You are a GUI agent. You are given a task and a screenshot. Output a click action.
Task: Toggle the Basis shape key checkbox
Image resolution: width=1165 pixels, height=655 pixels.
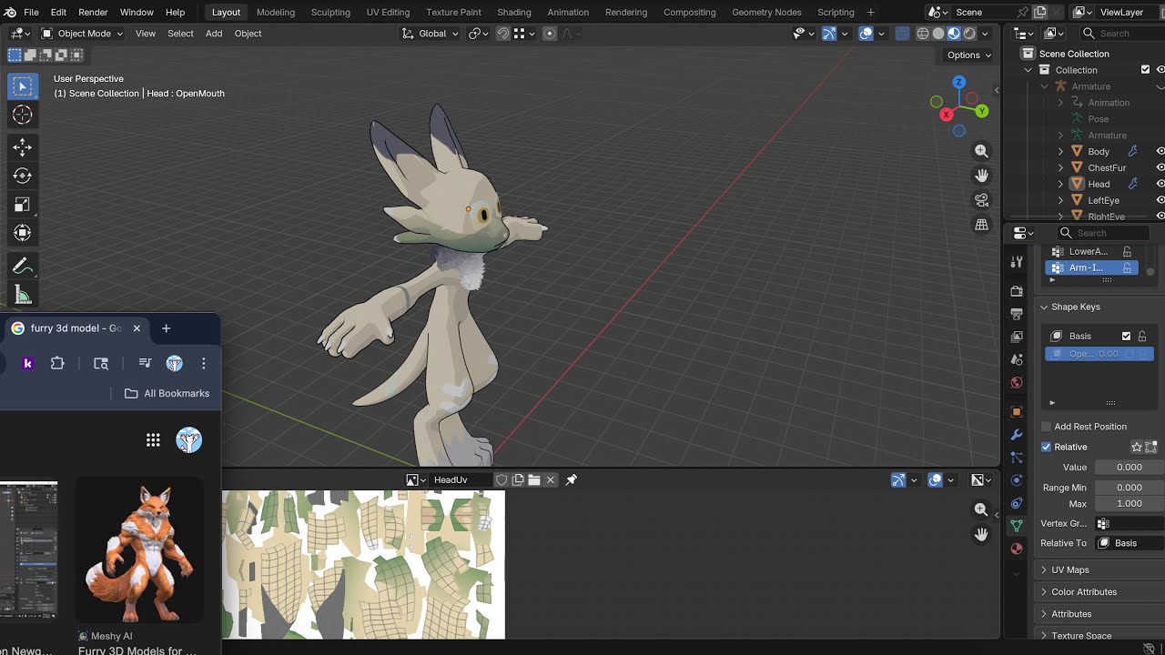click(x=1126, y=337)
